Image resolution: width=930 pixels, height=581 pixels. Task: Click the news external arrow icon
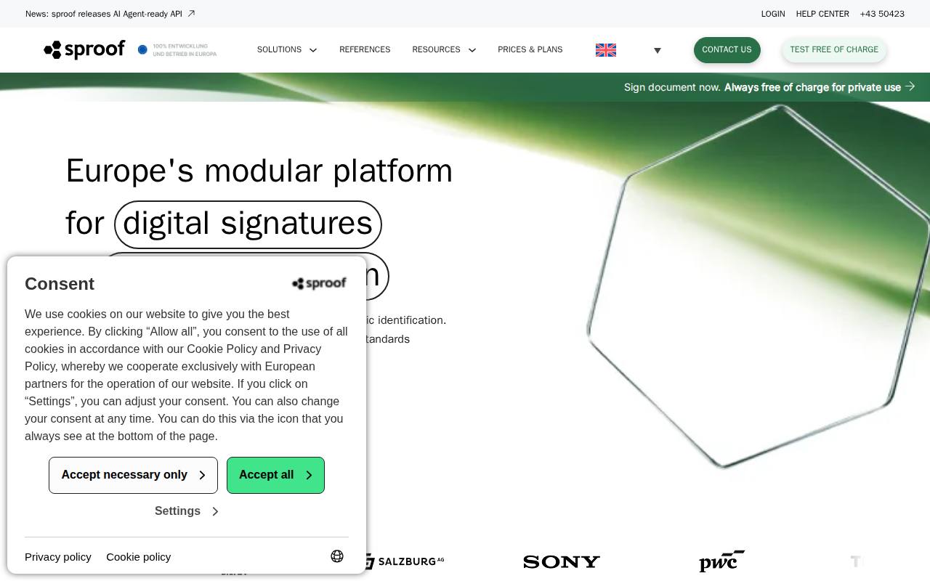[191, 13]
